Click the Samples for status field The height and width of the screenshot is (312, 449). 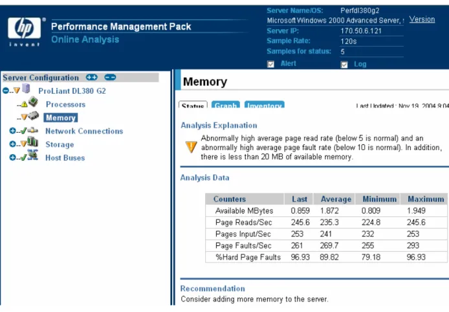[371, 52]
